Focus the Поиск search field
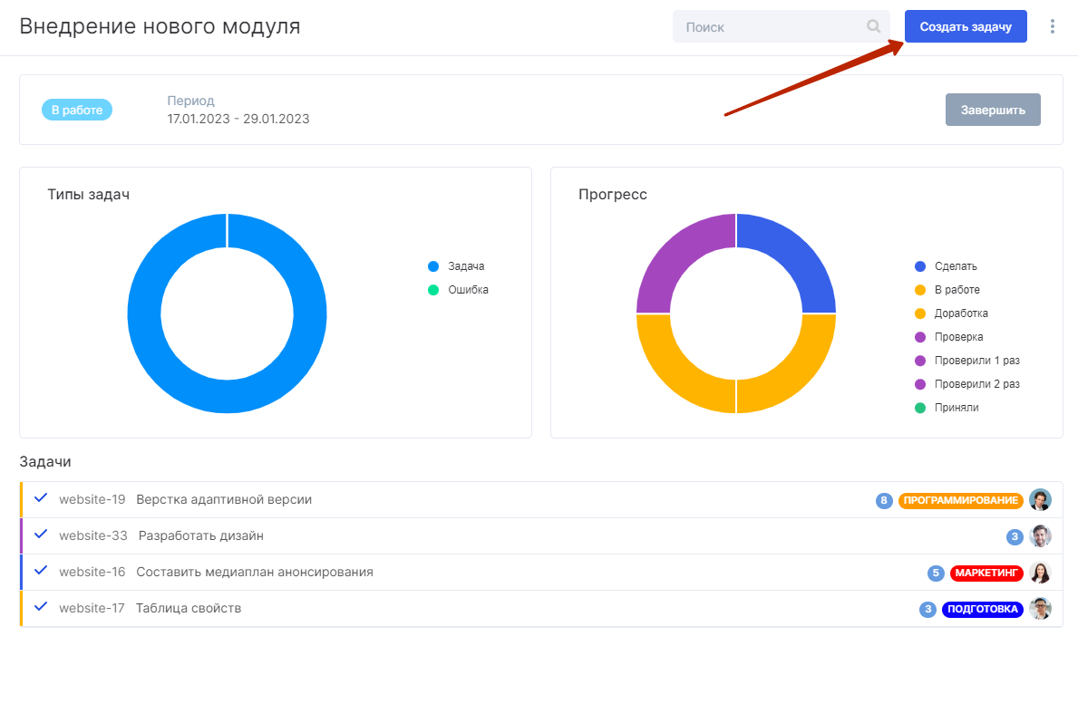 pos(781,26)
